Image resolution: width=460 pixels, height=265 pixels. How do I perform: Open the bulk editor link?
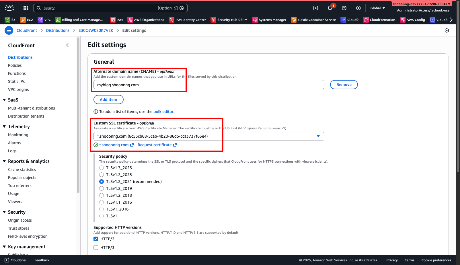[163, 112]
